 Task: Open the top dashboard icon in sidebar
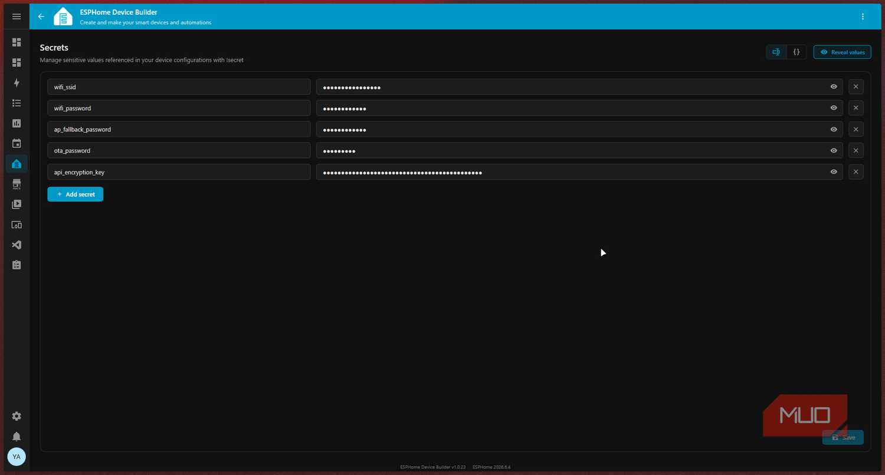coord(17,42)
